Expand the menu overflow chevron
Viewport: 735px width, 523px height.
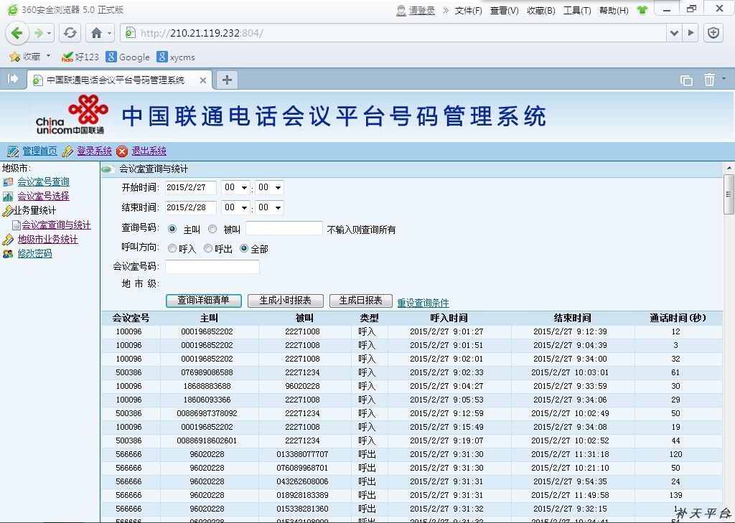[x=446, y=10]
